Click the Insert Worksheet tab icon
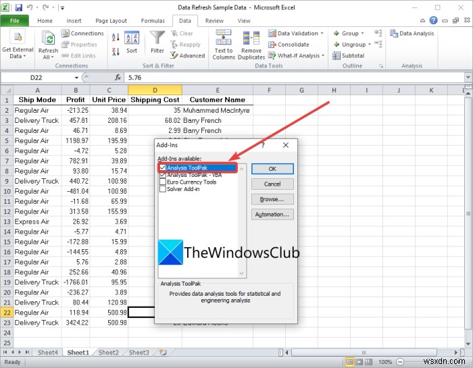473x368 pixels. [164, 352]
